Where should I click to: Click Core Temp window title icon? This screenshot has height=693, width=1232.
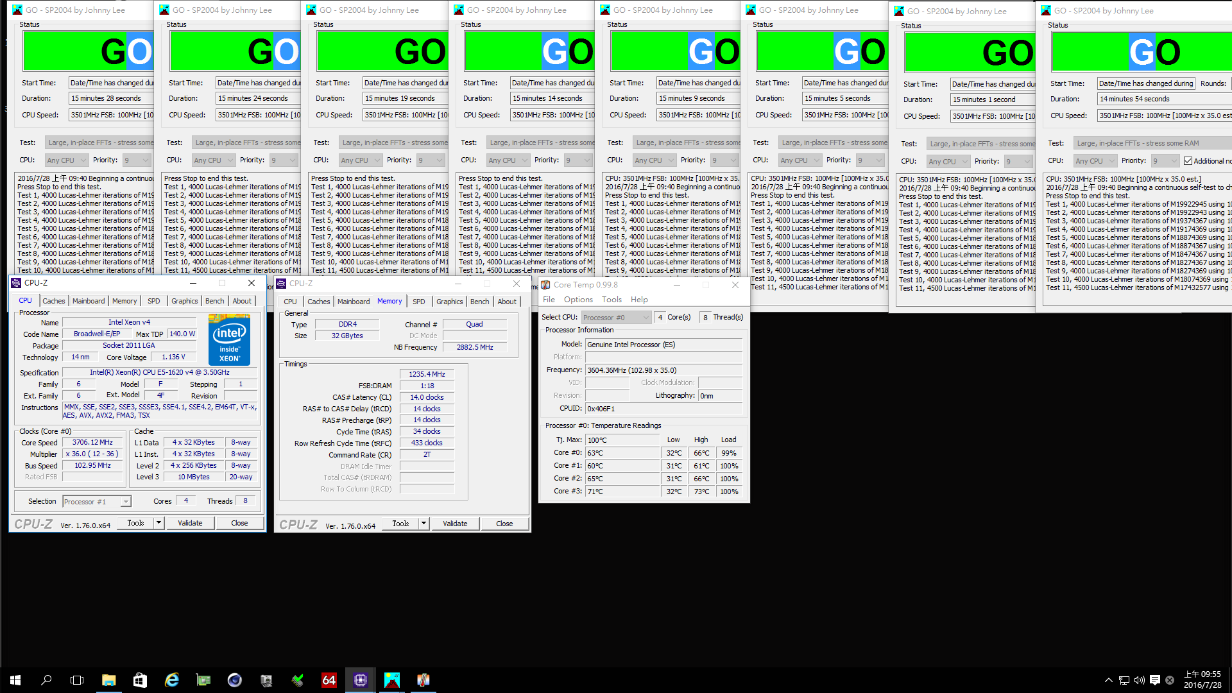click(x=545, y=285)
